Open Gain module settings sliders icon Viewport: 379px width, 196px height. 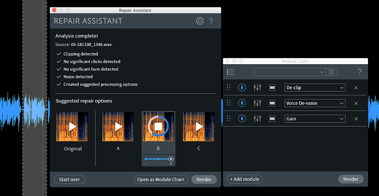click(258, 118)
